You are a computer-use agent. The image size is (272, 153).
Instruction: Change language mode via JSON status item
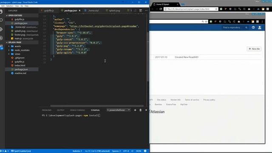click(139, 151)
